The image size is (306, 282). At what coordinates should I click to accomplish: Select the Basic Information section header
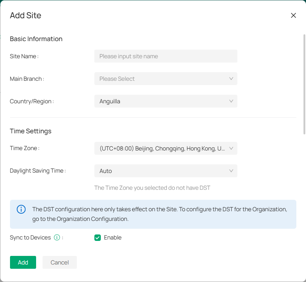36,39
